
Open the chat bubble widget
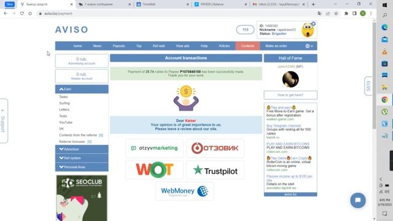click(358, 201)
